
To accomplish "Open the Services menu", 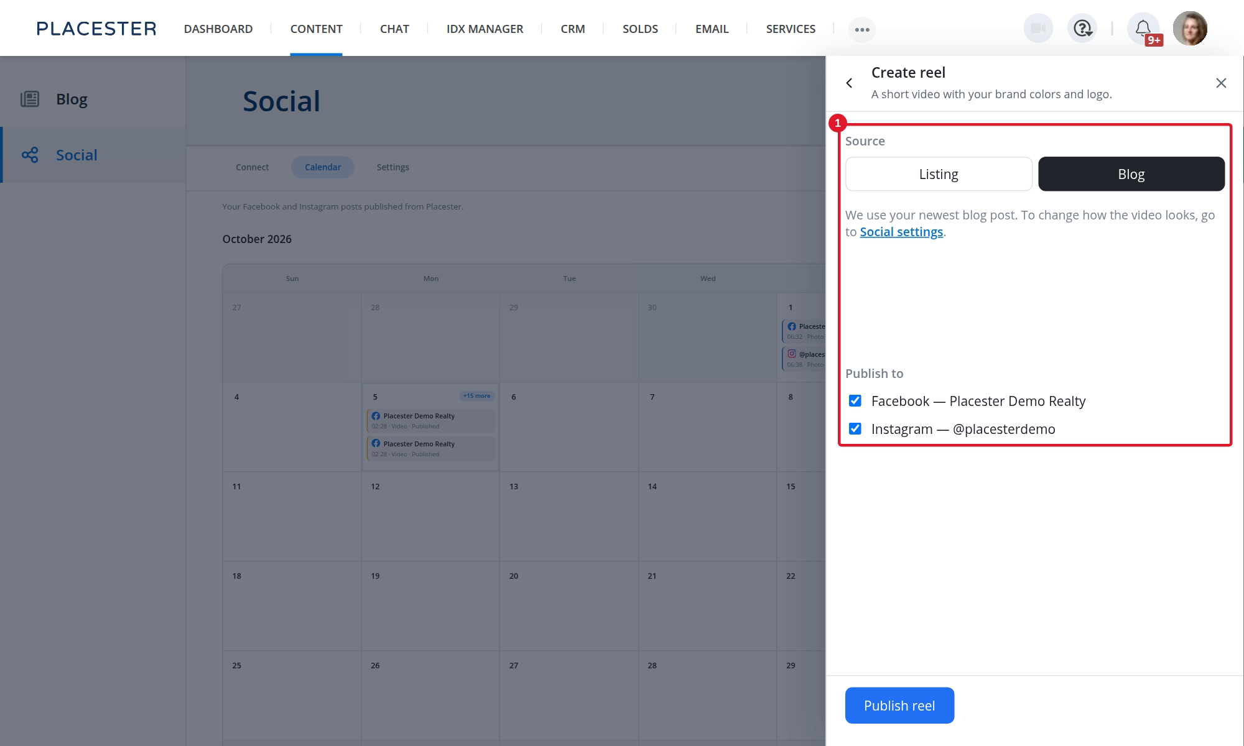I will (791, 29).
